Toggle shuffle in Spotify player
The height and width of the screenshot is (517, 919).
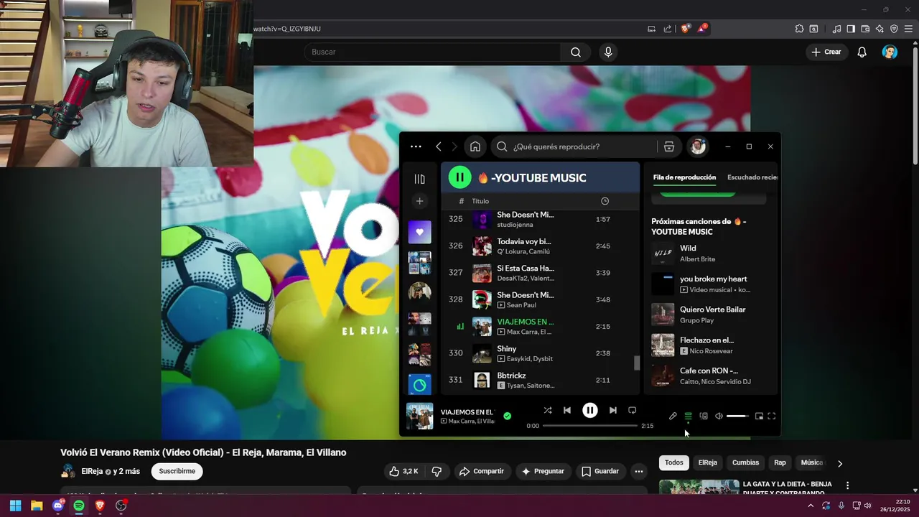point(548,410)
